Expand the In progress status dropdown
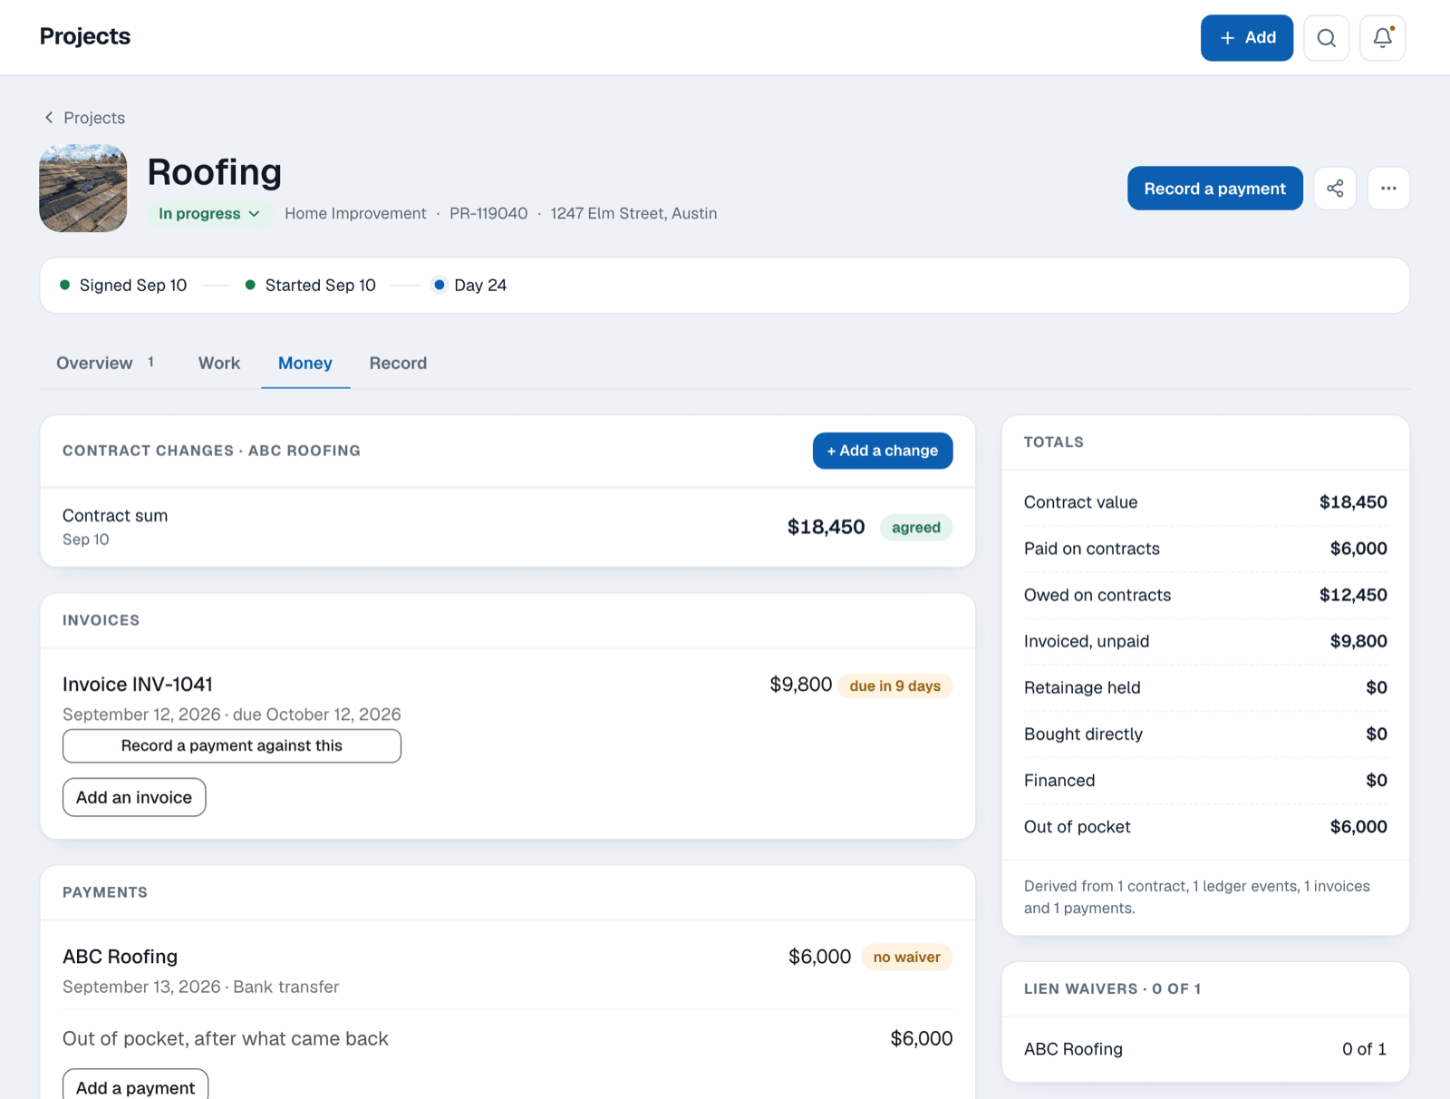This screenshot has width=1450, height=1099. 209,214
